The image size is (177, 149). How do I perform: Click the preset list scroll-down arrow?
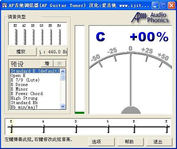click(x=63, y=106)
